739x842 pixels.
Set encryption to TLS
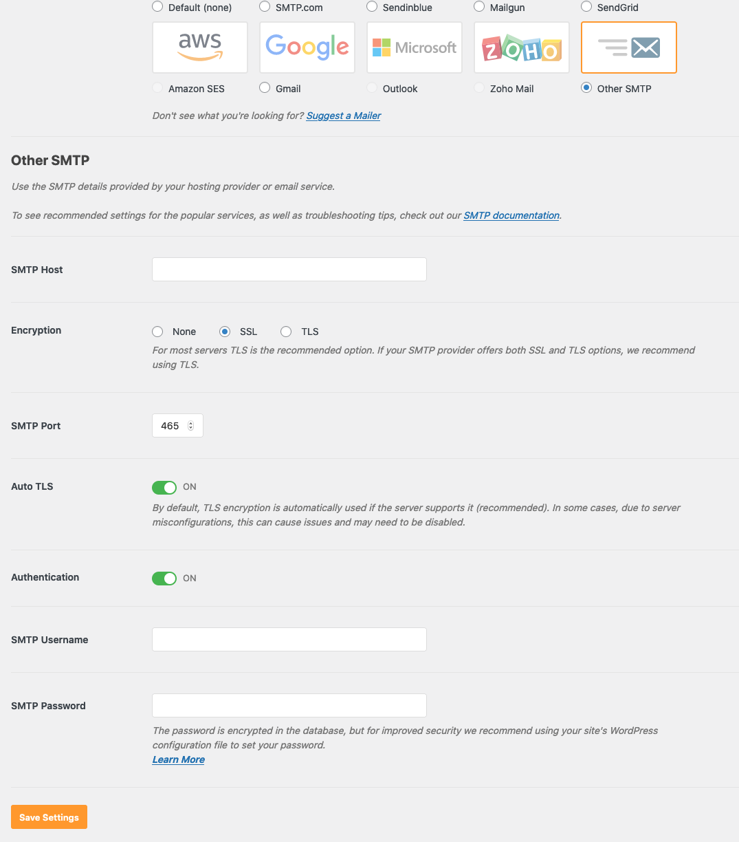point(286,332)
